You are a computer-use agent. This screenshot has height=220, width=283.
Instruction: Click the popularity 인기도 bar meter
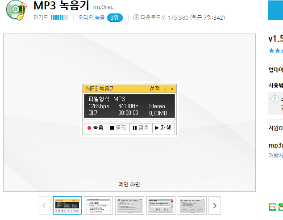tap(59, 17)
